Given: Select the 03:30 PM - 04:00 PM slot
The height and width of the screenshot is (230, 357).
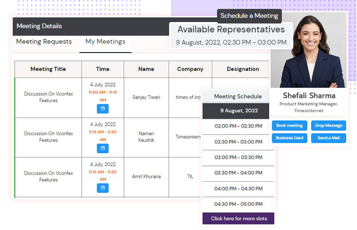Looking at the screenshot, I should coord(238,173).
